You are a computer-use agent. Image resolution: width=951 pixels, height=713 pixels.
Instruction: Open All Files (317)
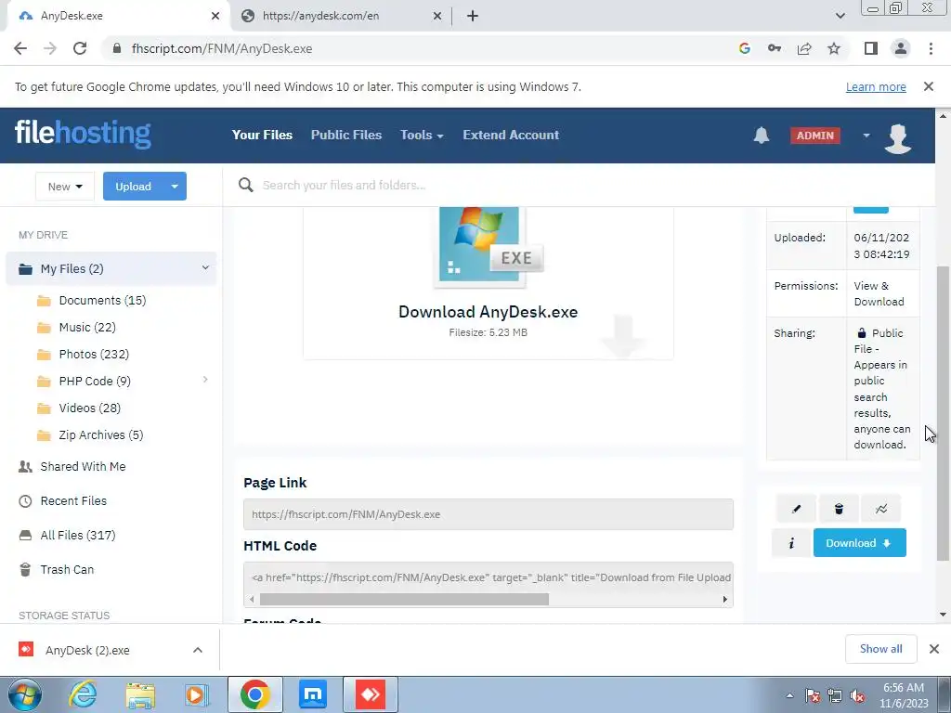pos(78,535)
